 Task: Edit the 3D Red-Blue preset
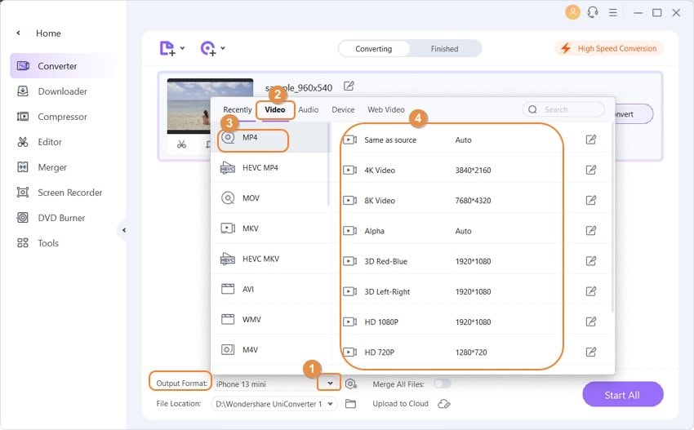click(591, 261)
